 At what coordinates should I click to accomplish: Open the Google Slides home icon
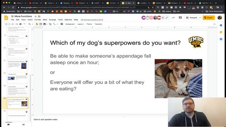coord(6,18)
